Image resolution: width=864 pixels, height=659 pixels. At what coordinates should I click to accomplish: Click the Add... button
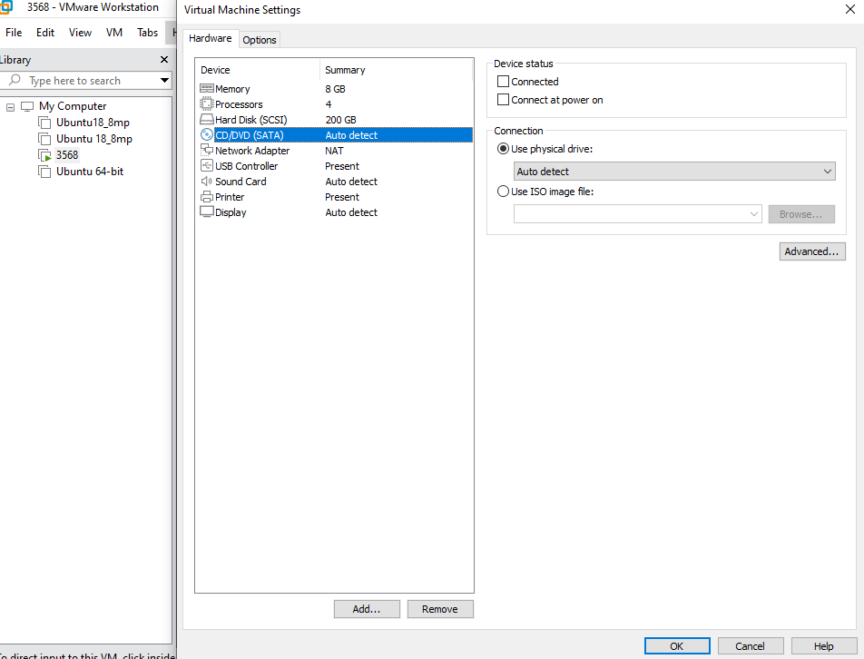tap(367, 609)
